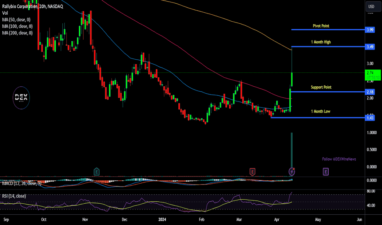Click the Pivot Point line label
The image size is (382, 225).
[321, 26]
